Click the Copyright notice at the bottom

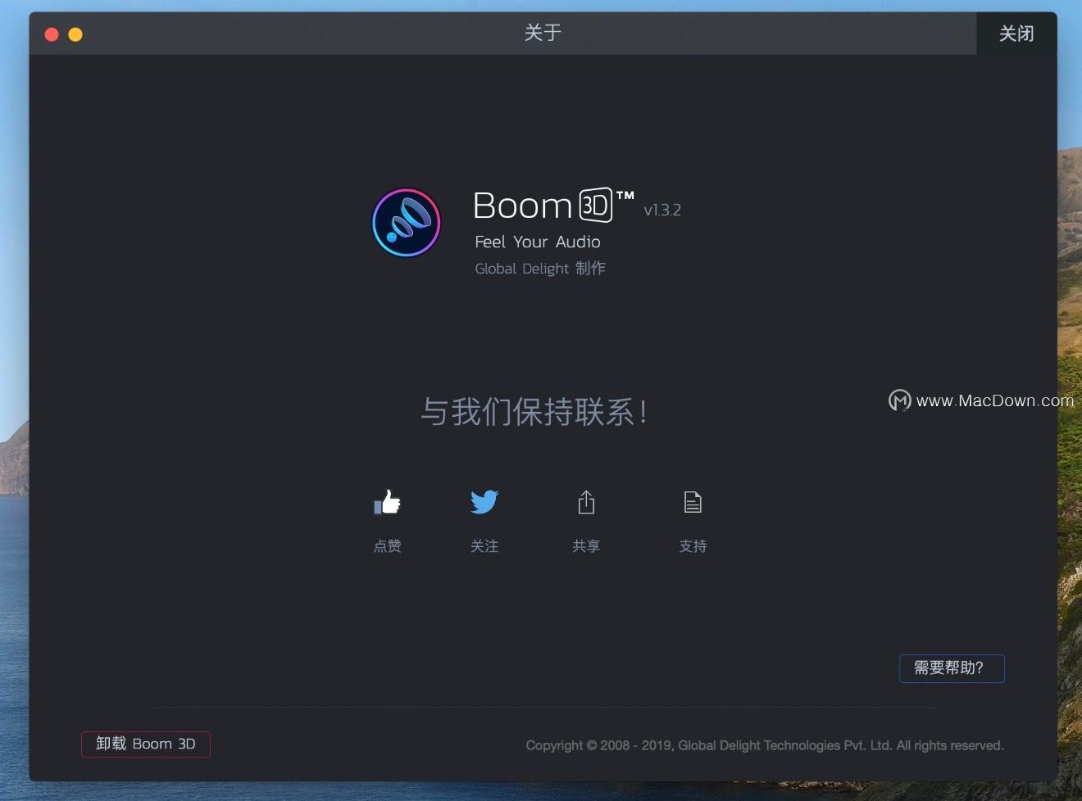pyautogui.click(x=764, y=745)
